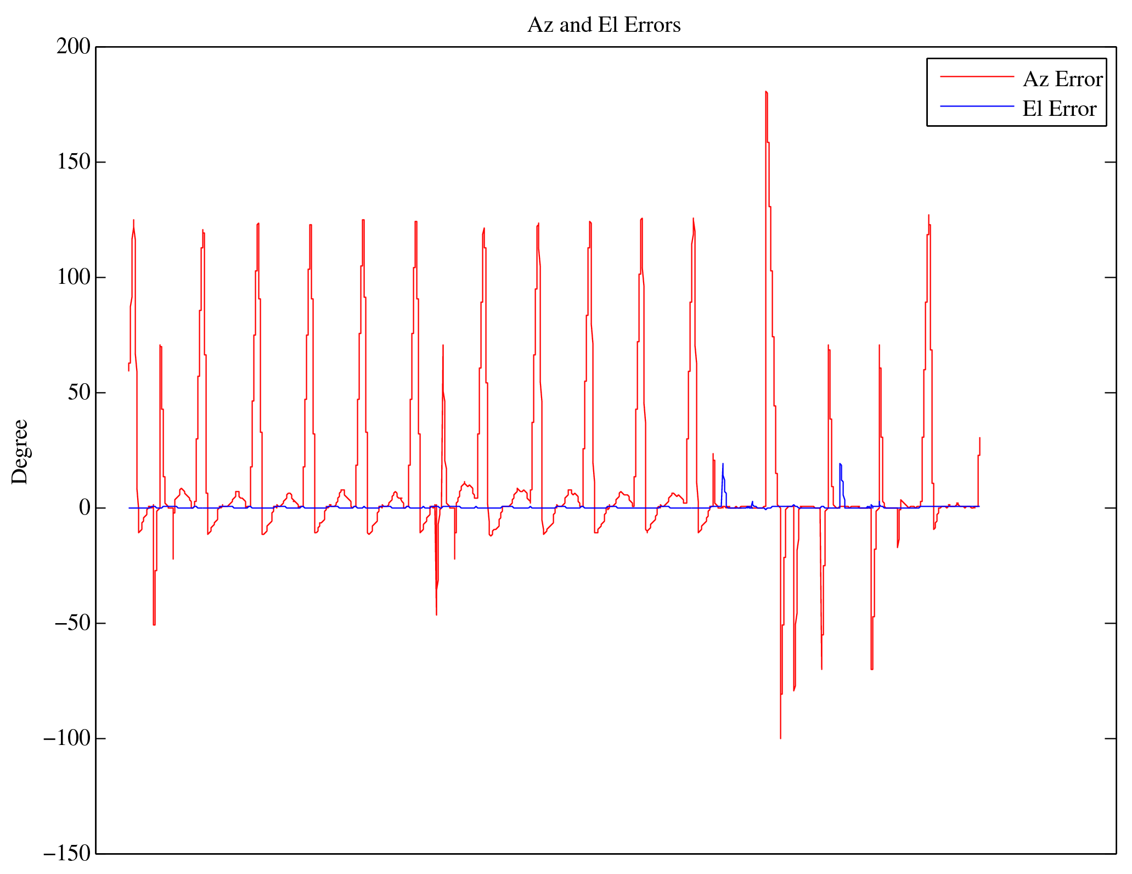Click the 100 y-axis tick label
Image resolution: width=1132 pixels, height=874 pixels.
coord(73,277)
